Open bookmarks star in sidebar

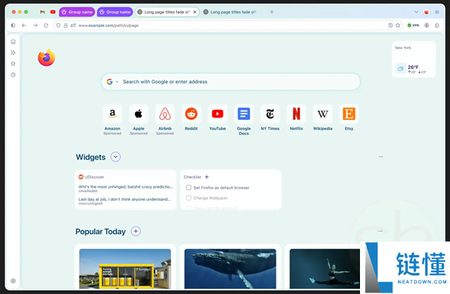point(13,64)
